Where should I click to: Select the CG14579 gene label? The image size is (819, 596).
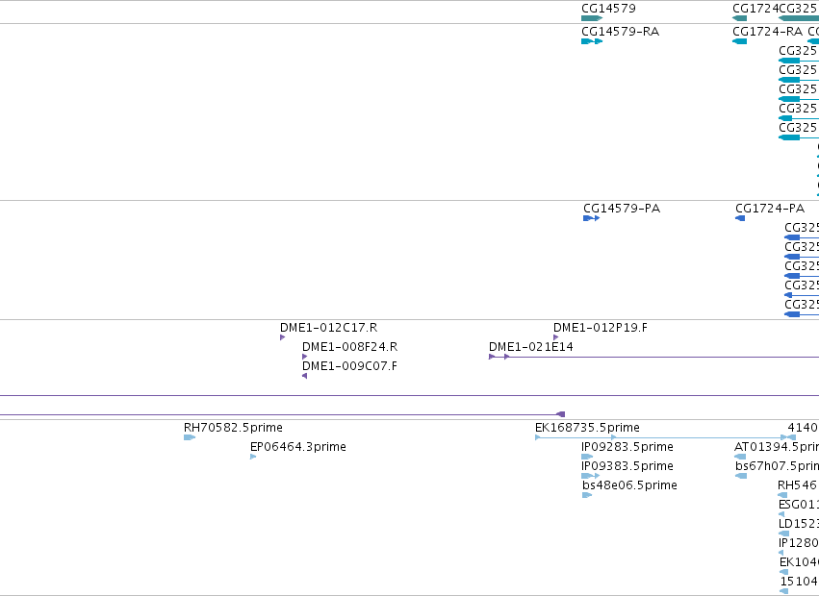(x=608, y=9)
